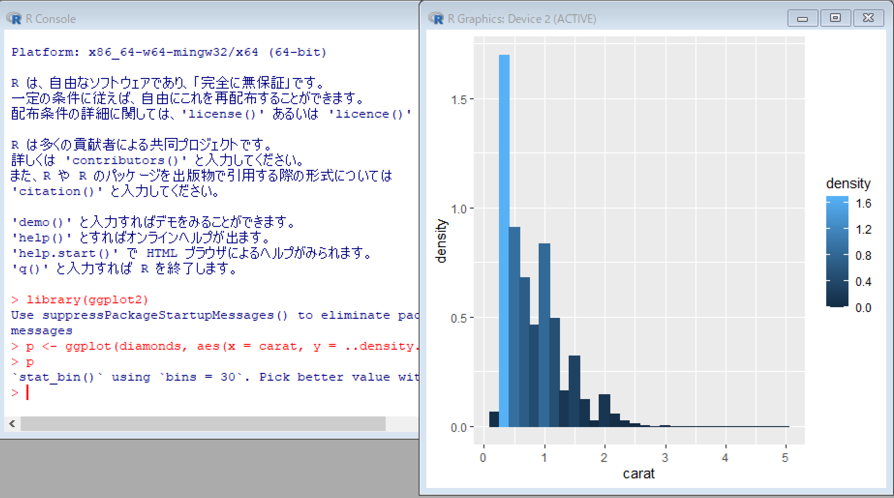Viewport: 894px width, 498px height.
Task: Click the 'Use suppressPackageStartupMessages()' message line
Action: pyautogui.click(x=215, y=315)
